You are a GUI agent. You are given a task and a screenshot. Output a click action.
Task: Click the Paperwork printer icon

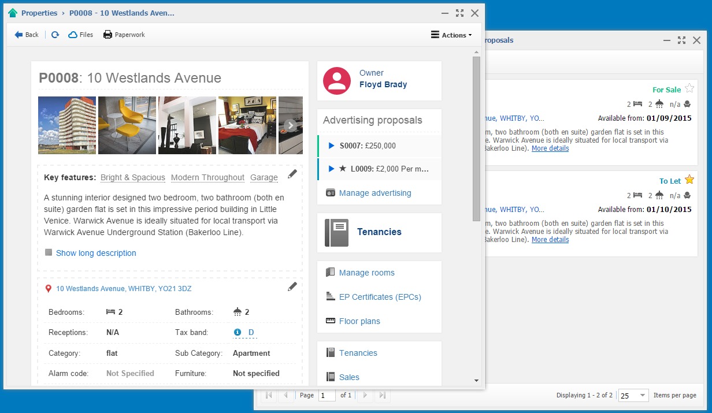click(107, 35)
